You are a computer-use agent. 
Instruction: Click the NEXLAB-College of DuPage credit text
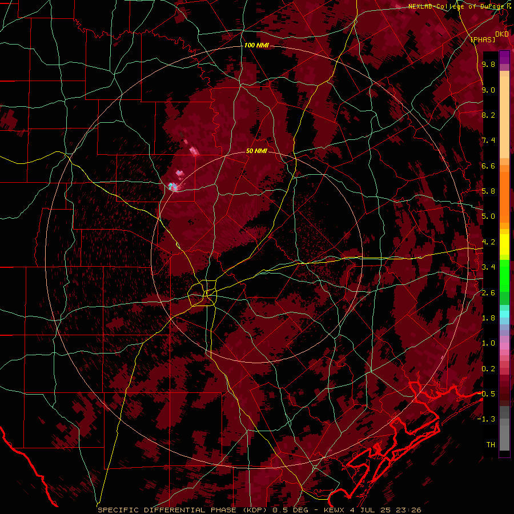(x=456, y=6)
